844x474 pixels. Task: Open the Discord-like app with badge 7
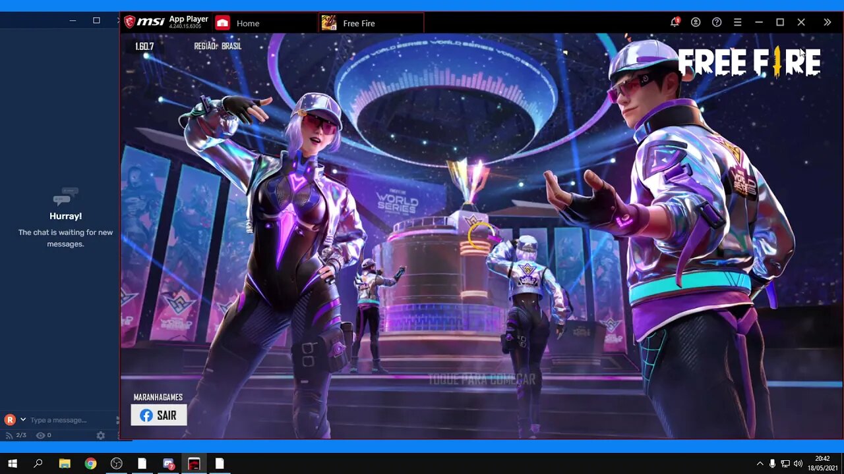pyautogui.click(x=168, y=463)
